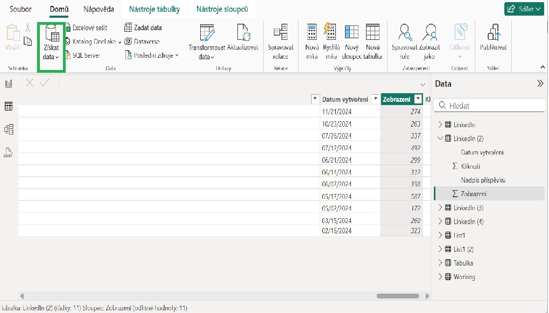Viewport: 549px width, 313px height.
Task: Open Zobrazení column filter dropdown
Action: [x=418, y=99]
